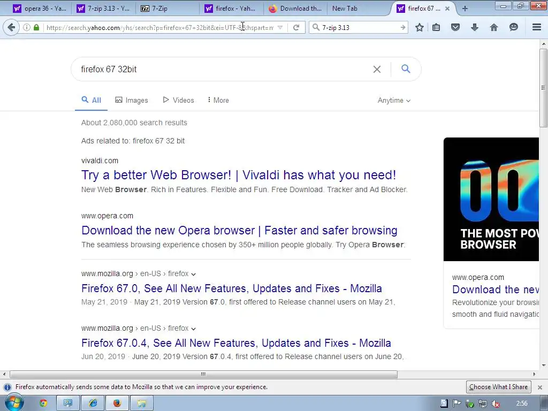The image size is (548, 411).
Task: Click the network tray icon
Action: (483, 404)
